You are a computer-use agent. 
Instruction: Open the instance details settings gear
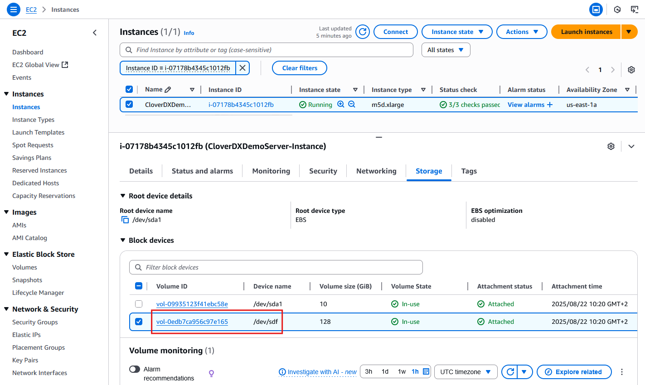click(611, 146)
